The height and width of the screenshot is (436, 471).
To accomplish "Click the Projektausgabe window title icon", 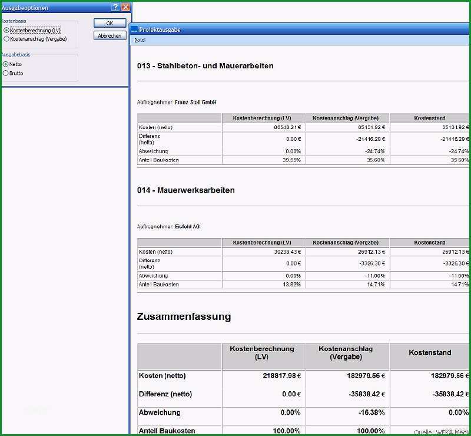I will pyautogui.click(x=134, y=30).
